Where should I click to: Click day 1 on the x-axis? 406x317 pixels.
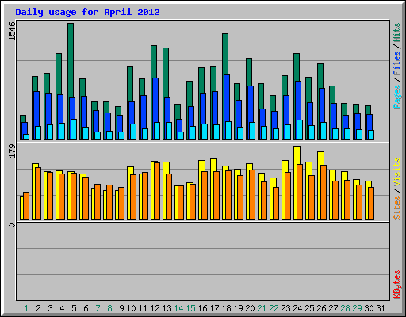pos(26,308)
